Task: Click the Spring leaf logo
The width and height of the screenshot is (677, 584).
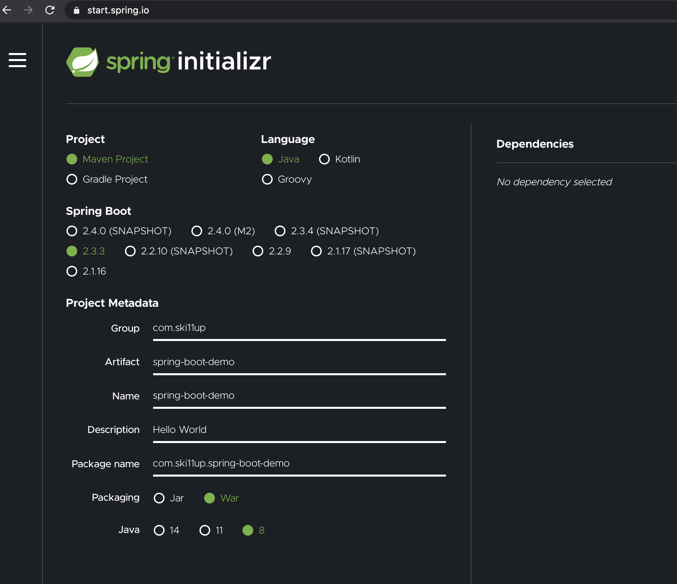Action: click(x=83, y=62)
